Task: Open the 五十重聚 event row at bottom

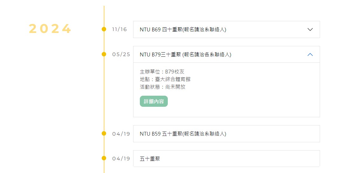Action: click(226, 159)
